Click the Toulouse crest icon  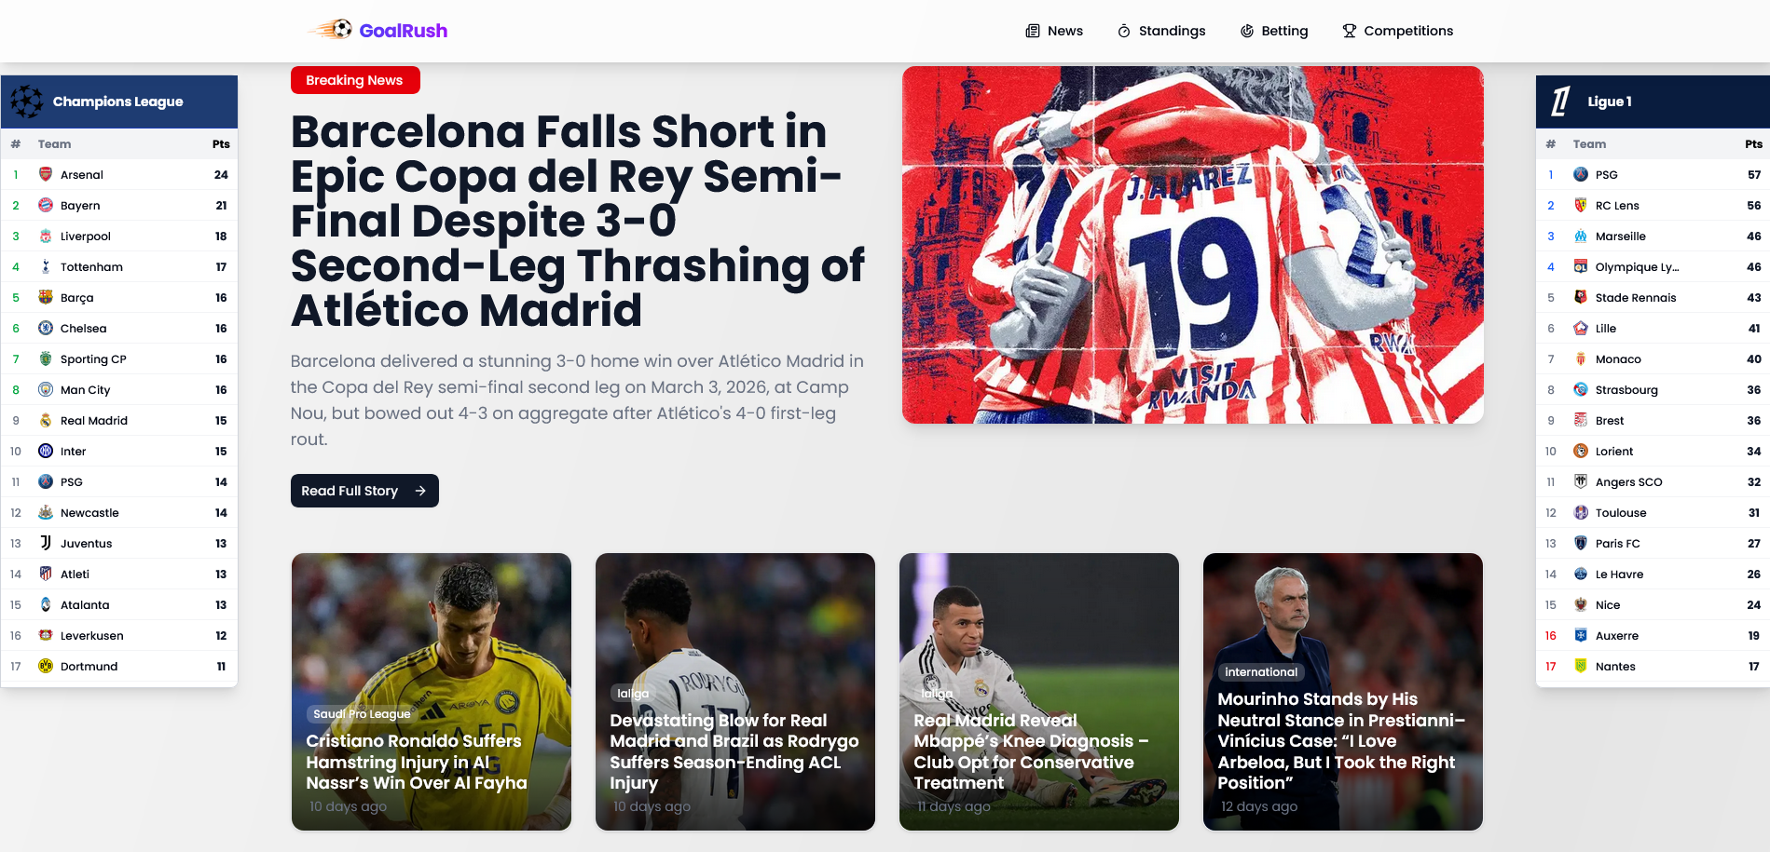[x=1581, y=512]
